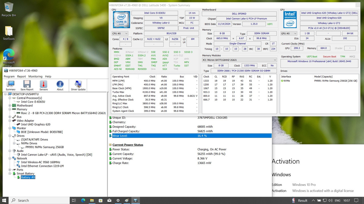Open the Program menu
The image size is (364, 204).
tap(9, 76)
